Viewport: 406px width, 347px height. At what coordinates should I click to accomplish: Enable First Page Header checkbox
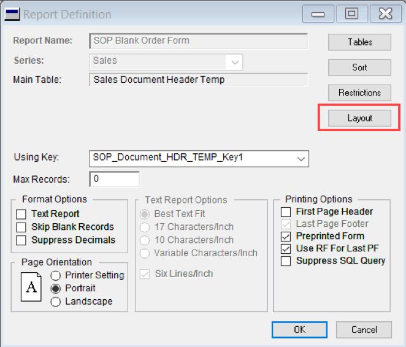[286, 212]
